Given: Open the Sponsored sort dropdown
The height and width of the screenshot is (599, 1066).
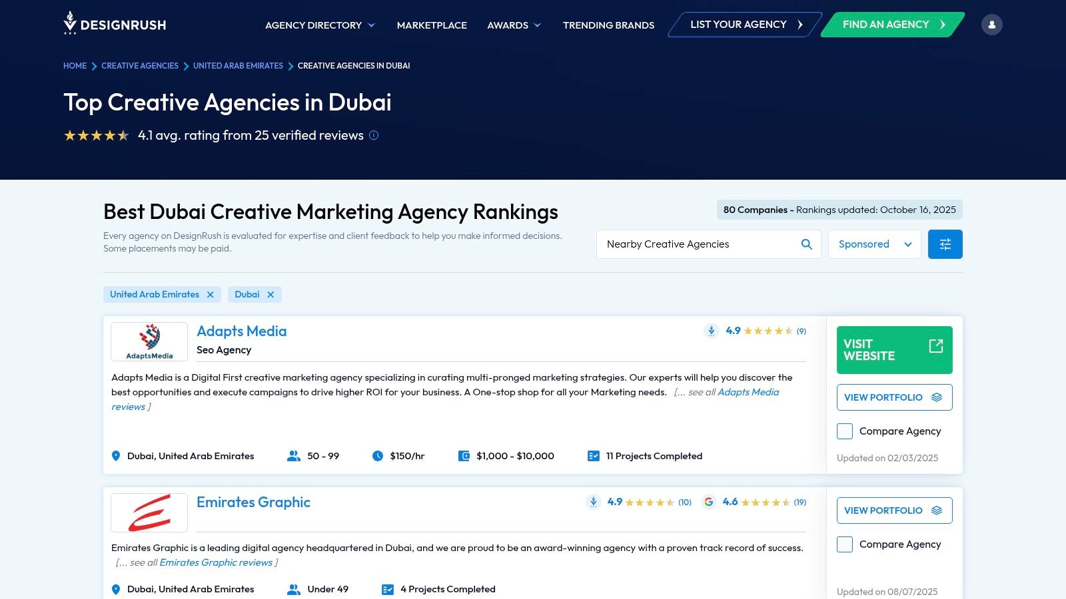Looking at the screenshot, I should click(x=874, y=244).
